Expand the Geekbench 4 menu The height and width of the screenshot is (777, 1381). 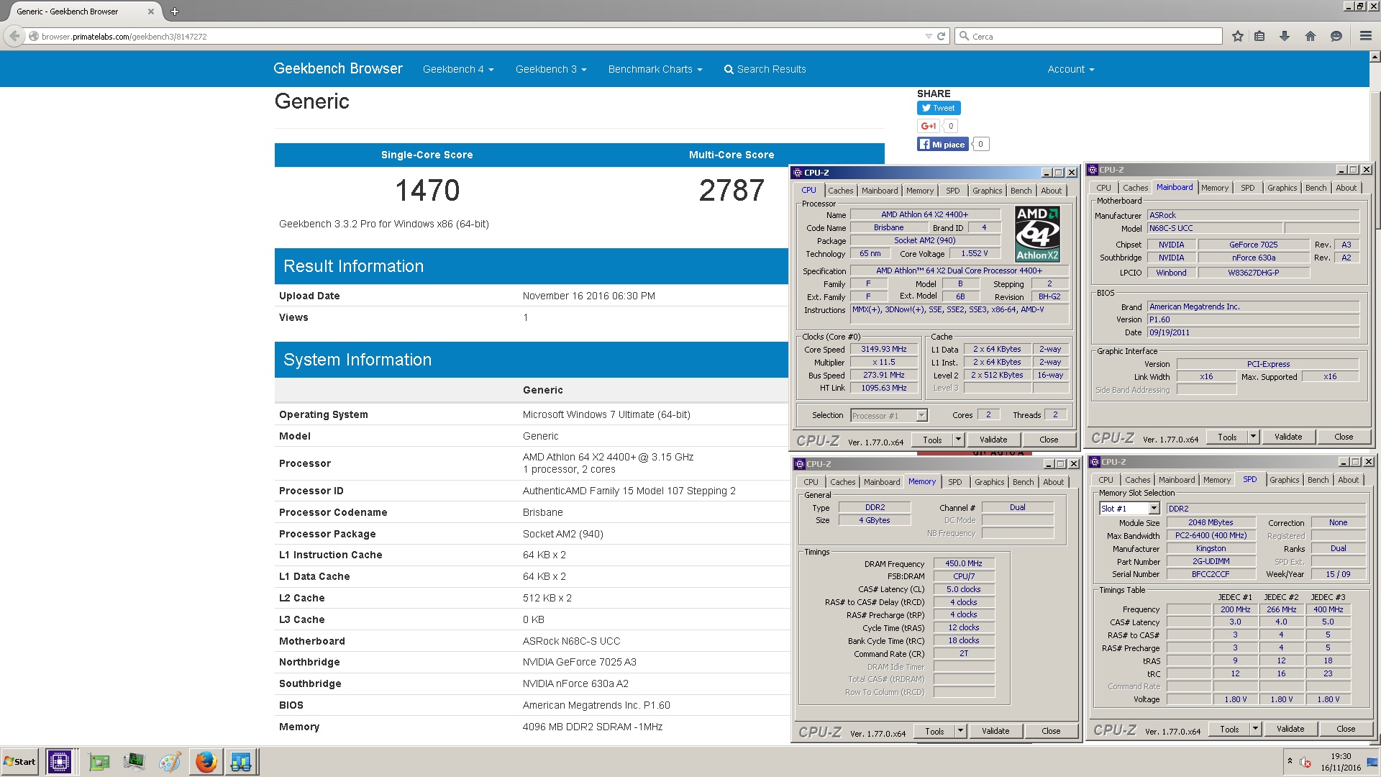coord(458,69)
